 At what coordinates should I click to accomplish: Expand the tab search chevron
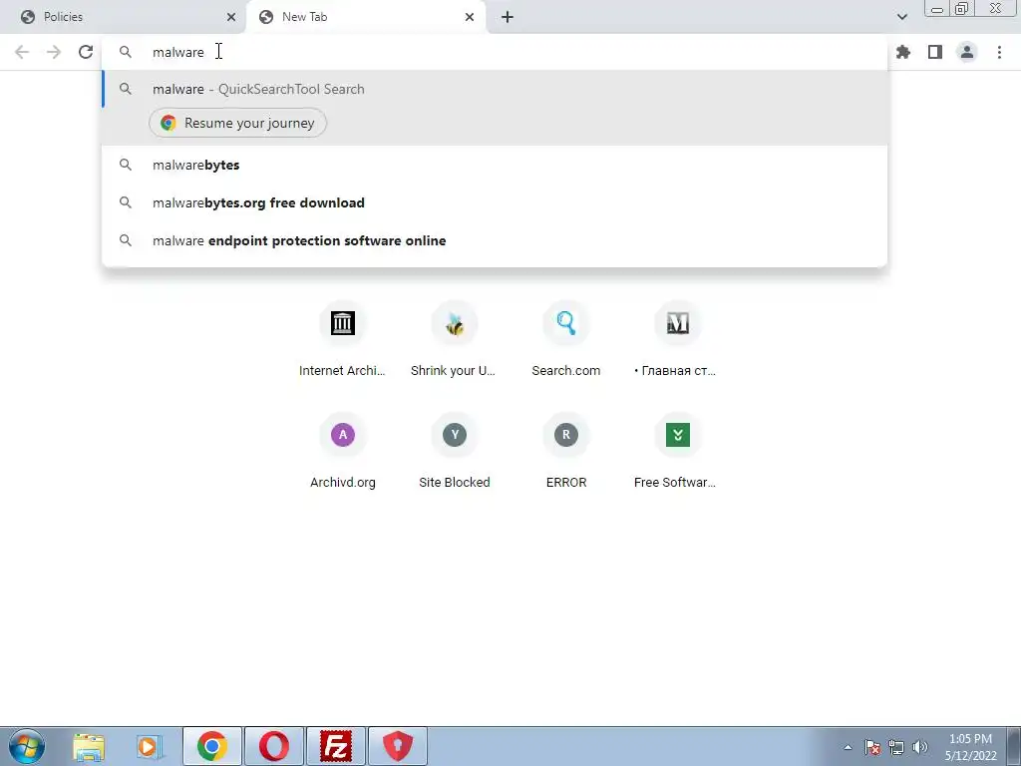tap(901, 17)
